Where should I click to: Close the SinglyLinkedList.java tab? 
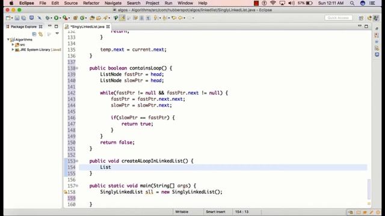point(108,26)
